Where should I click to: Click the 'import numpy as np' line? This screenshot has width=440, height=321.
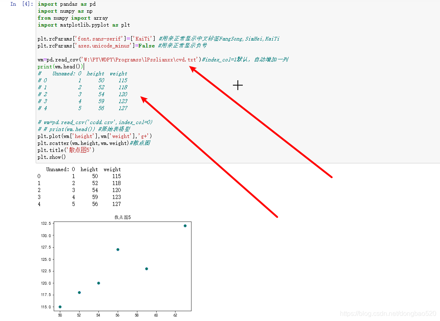point(65,11)
